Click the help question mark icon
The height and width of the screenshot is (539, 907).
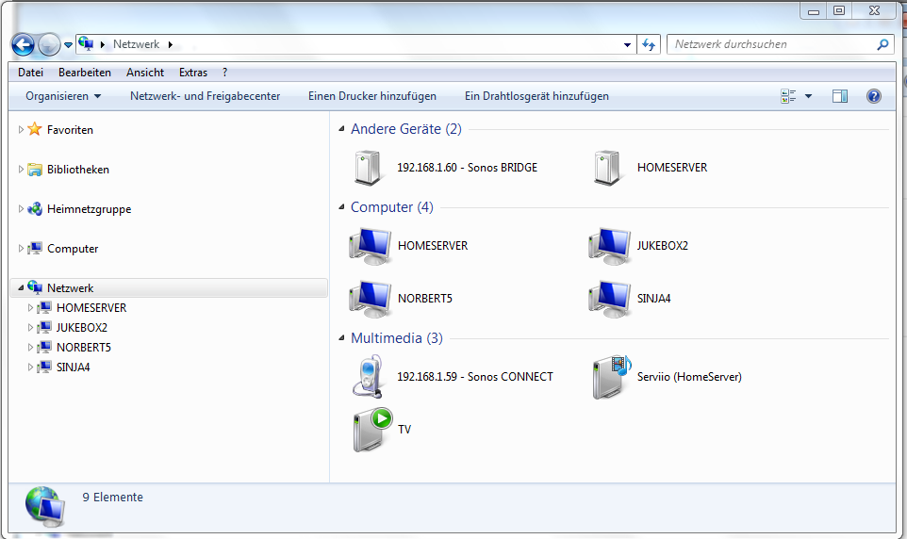click(x=873, y=96)
